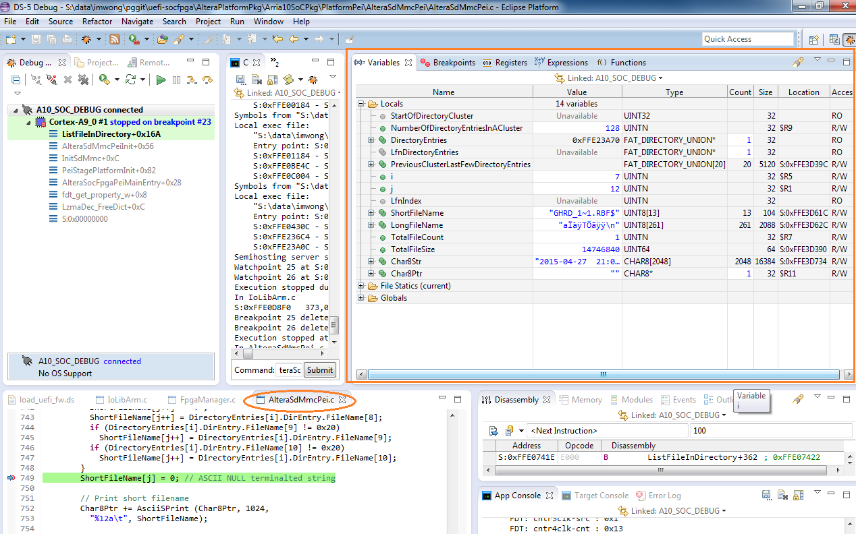
Task: Click the back arrow navigation icon
Action: click(x=295, y=40)
